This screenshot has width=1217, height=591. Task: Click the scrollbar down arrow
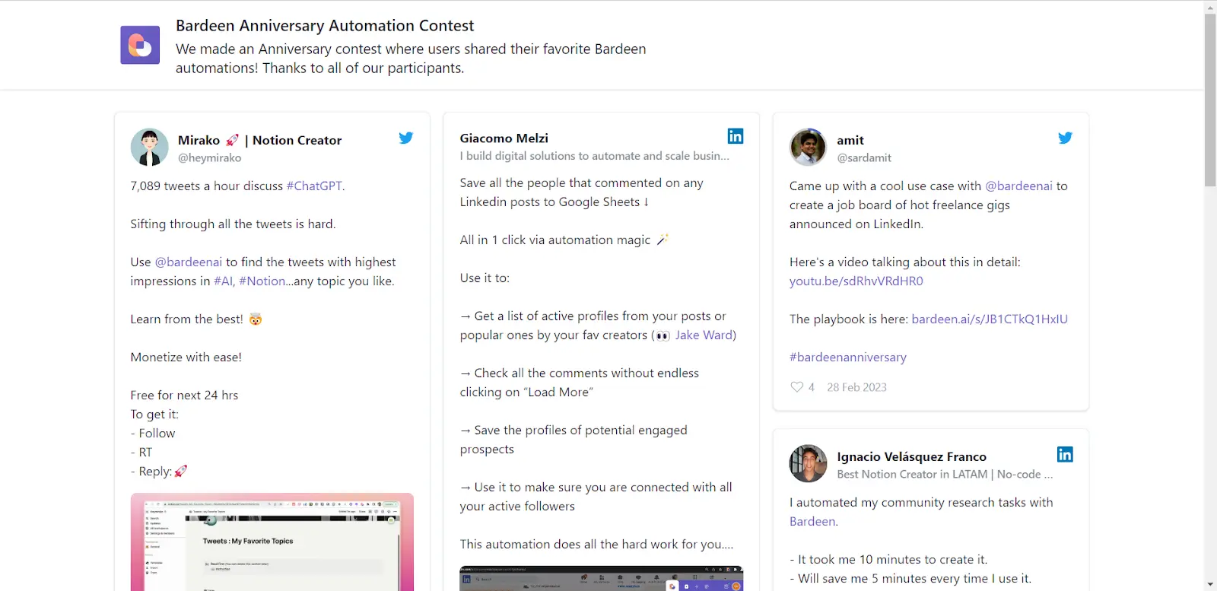click(x=1210, y=584)
